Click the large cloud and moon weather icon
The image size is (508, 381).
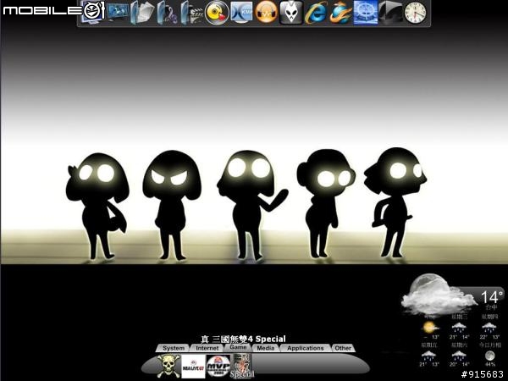click(x=438, y=294)
